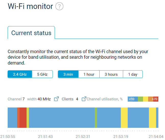The image size is (165, 140).
Task: Select the 2.4 GHz band
Action: pos(20,74)
